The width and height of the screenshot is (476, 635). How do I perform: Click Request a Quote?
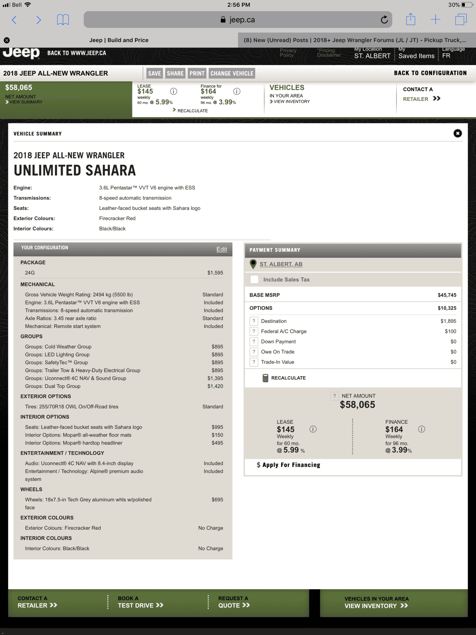[234, 602]
